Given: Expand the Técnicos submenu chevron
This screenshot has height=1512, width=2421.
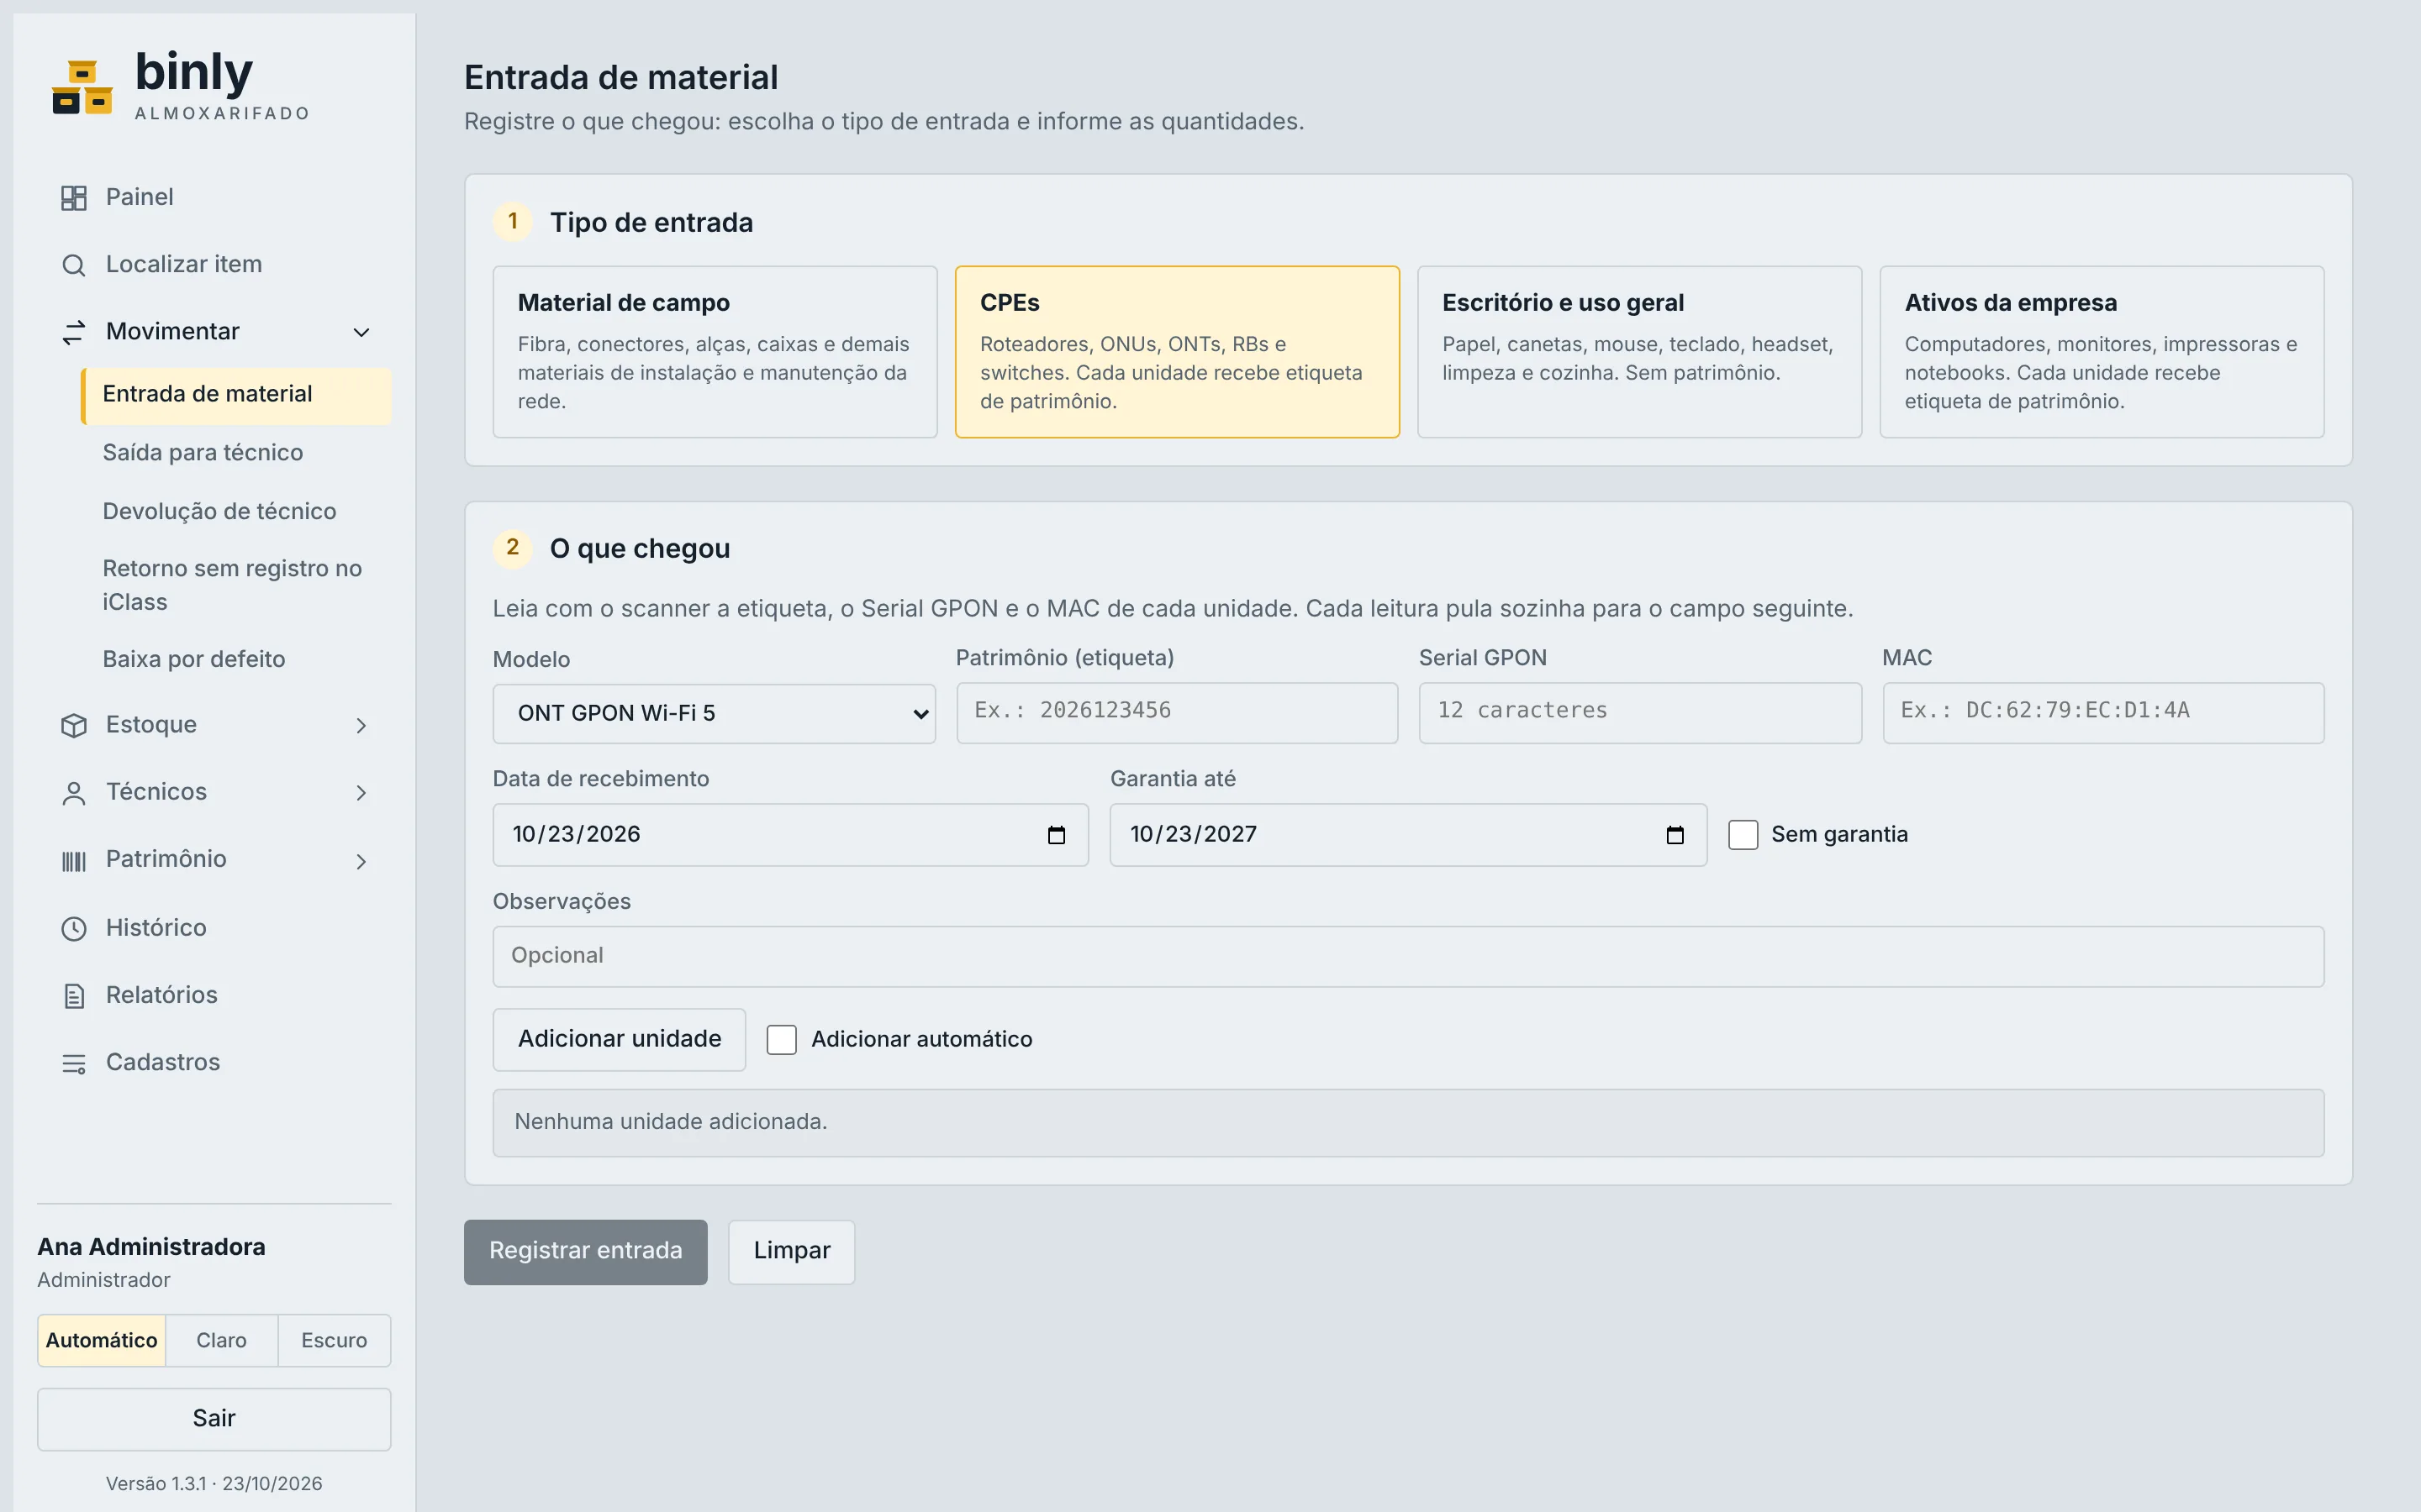Looking at the screenshot, I should point(361,793).
